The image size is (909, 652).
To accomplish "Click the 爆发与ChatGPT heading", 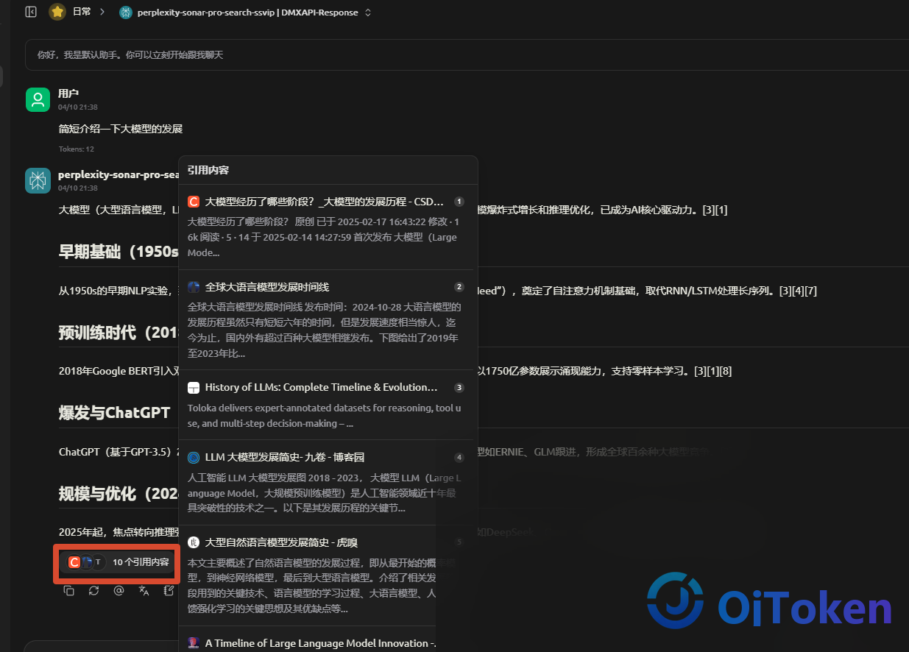I will coord(115,413).
